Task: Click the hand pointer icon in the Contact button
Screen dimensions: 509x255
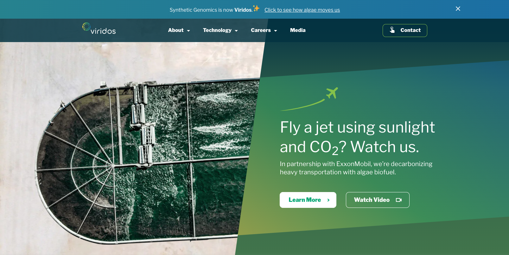Action: [x=392, y=30]
